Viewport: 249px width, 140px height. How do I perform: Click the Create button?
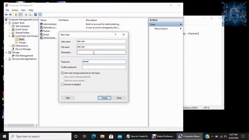coord(105,98)
